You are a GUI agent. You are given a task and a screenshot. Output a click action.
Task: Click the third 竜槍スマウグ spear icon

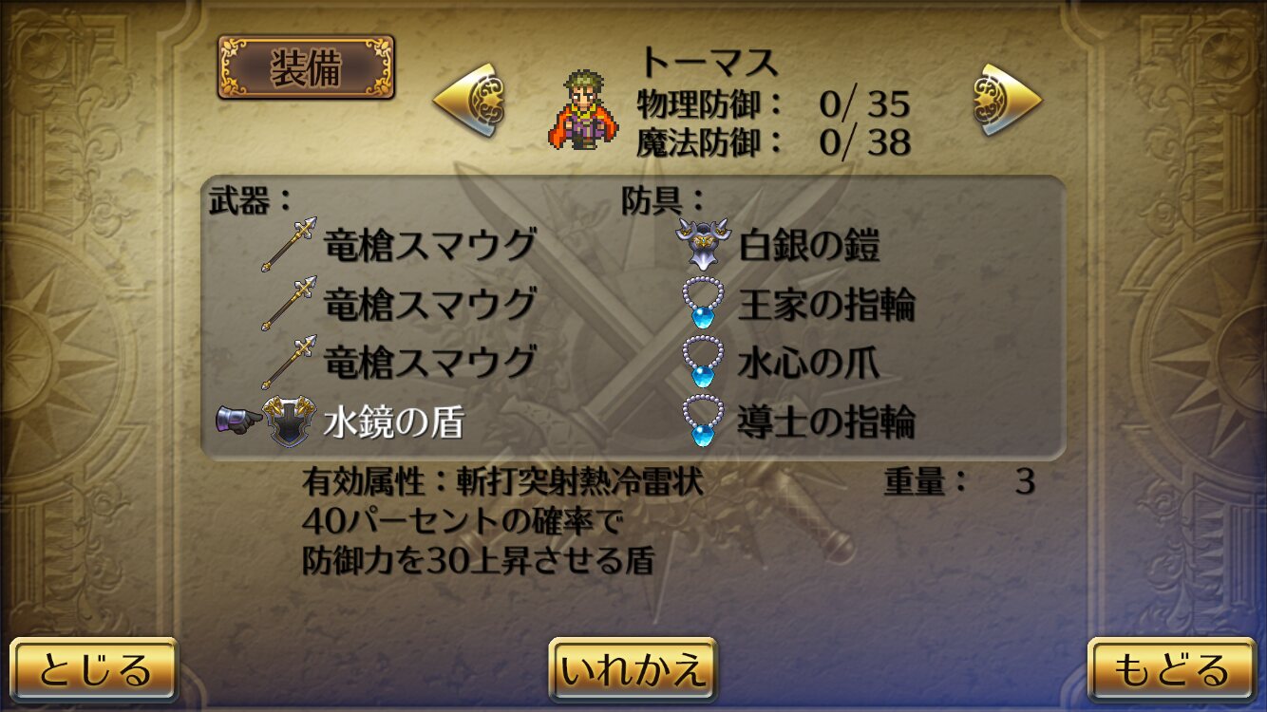pyautogui.click(x=290, y=363)
